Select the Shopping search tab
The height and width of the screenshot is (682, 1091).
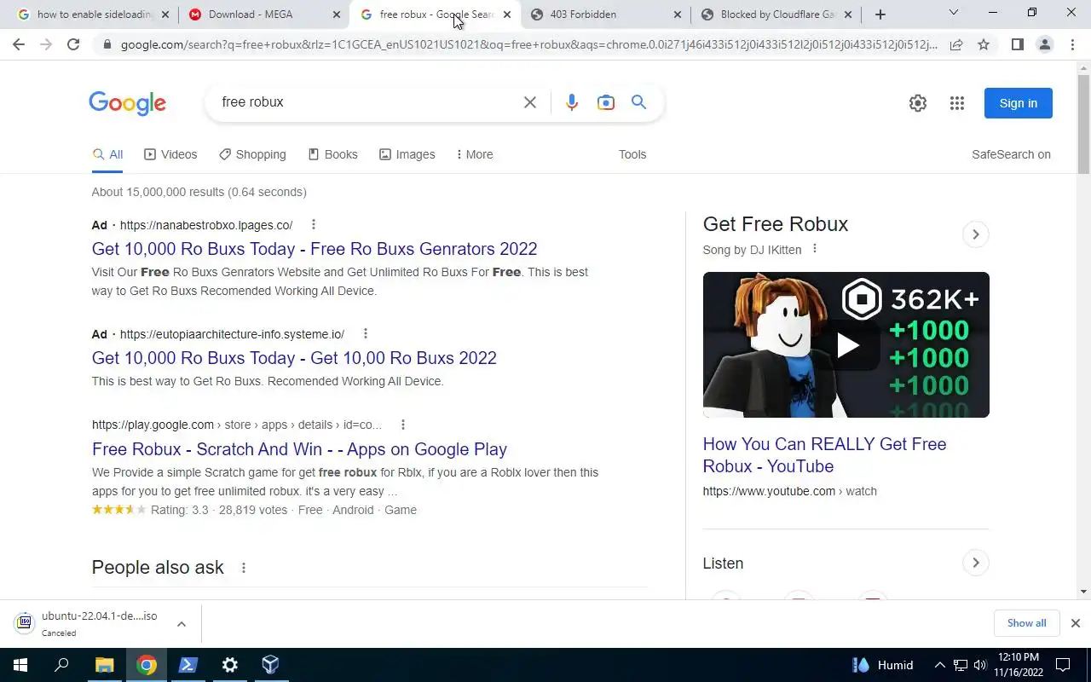252,154
